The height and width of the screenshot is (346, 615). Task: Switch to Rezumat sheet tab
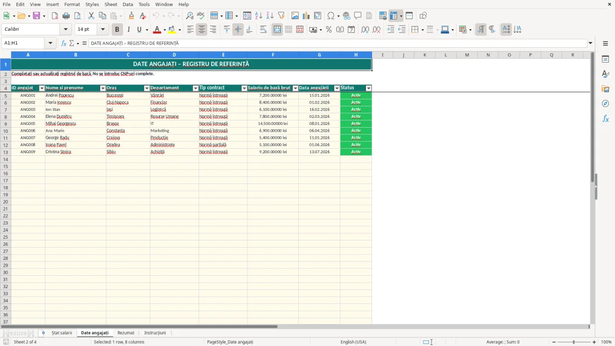point(126,333)
